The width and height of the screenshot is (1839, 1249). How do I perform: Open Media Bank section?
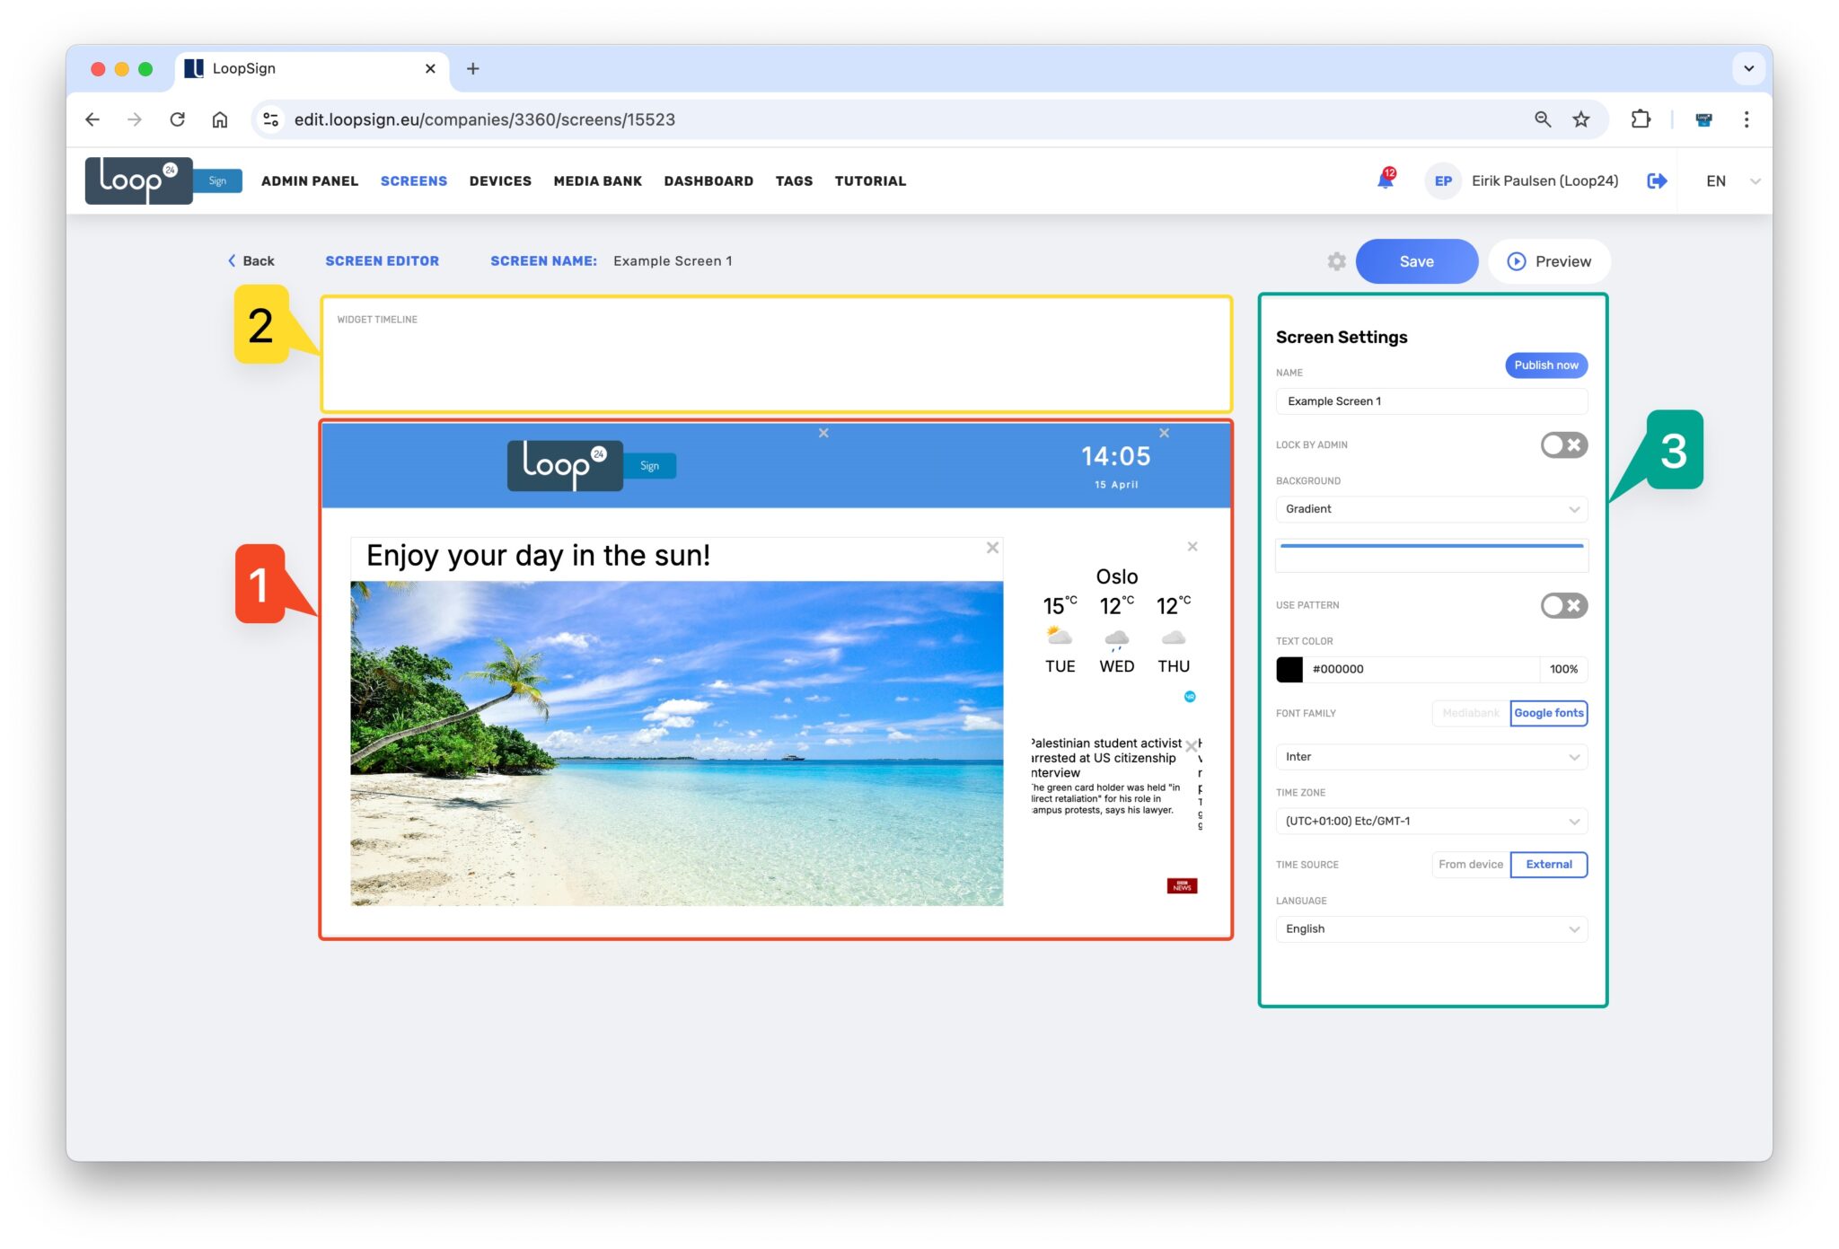(598, 181)
